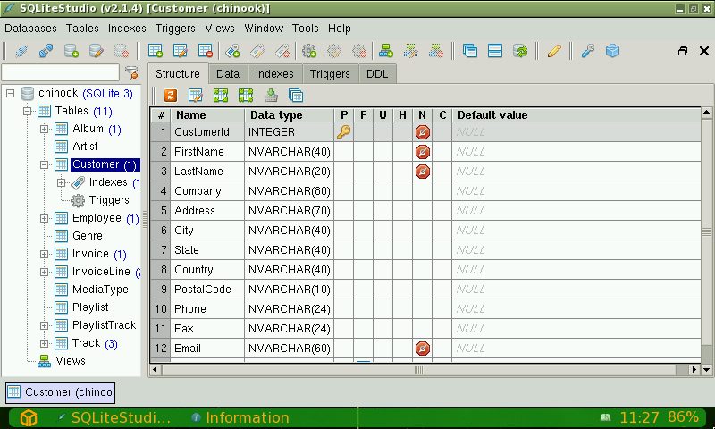Screen dimensions: 715x429
Task: Open the Tools menu
Action: pos(305,29)
